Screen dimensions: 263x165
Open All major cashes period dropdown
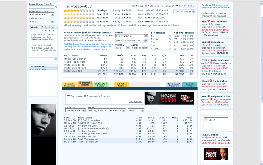click(107, 110)
